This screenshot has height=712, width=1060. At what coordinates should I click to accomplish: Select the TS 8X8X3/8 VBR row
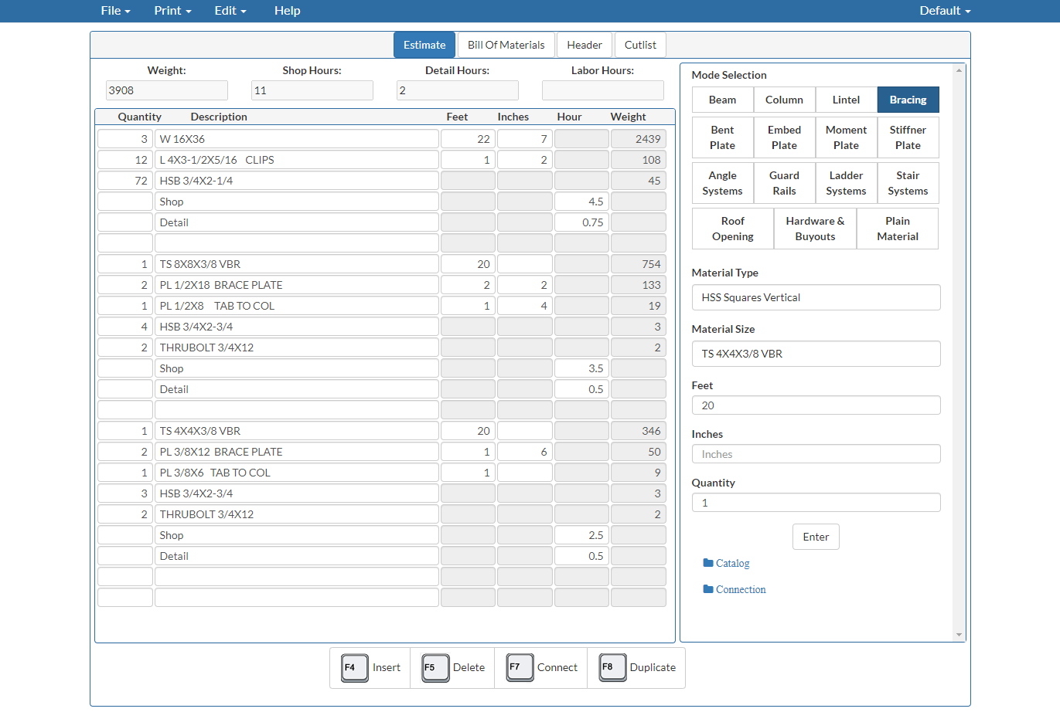[297, 264]
